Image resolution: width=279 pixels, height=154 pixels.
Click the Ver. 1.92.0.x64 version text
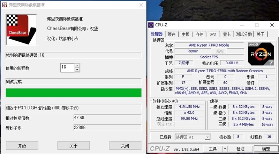point(186,149)
